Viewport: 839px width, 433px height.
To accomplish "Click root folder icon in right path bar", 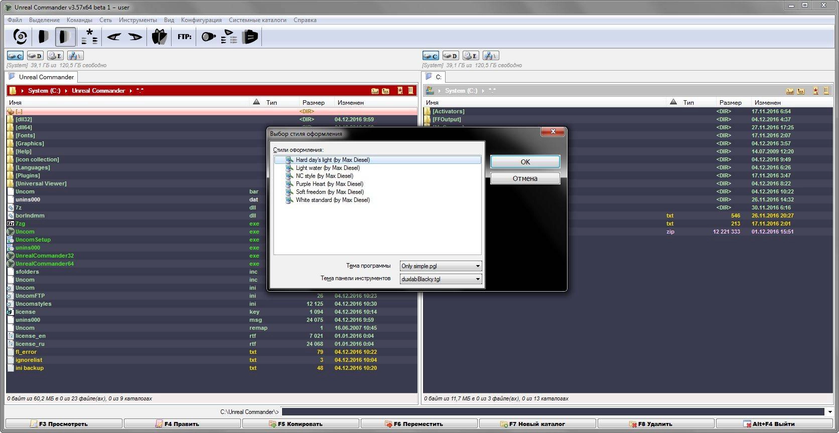I will (x=790, y=91).
